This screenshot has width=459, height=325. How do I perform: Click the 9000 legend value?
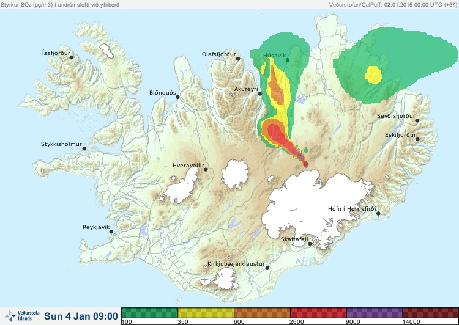pyautogui.click(x=353, y=322)
